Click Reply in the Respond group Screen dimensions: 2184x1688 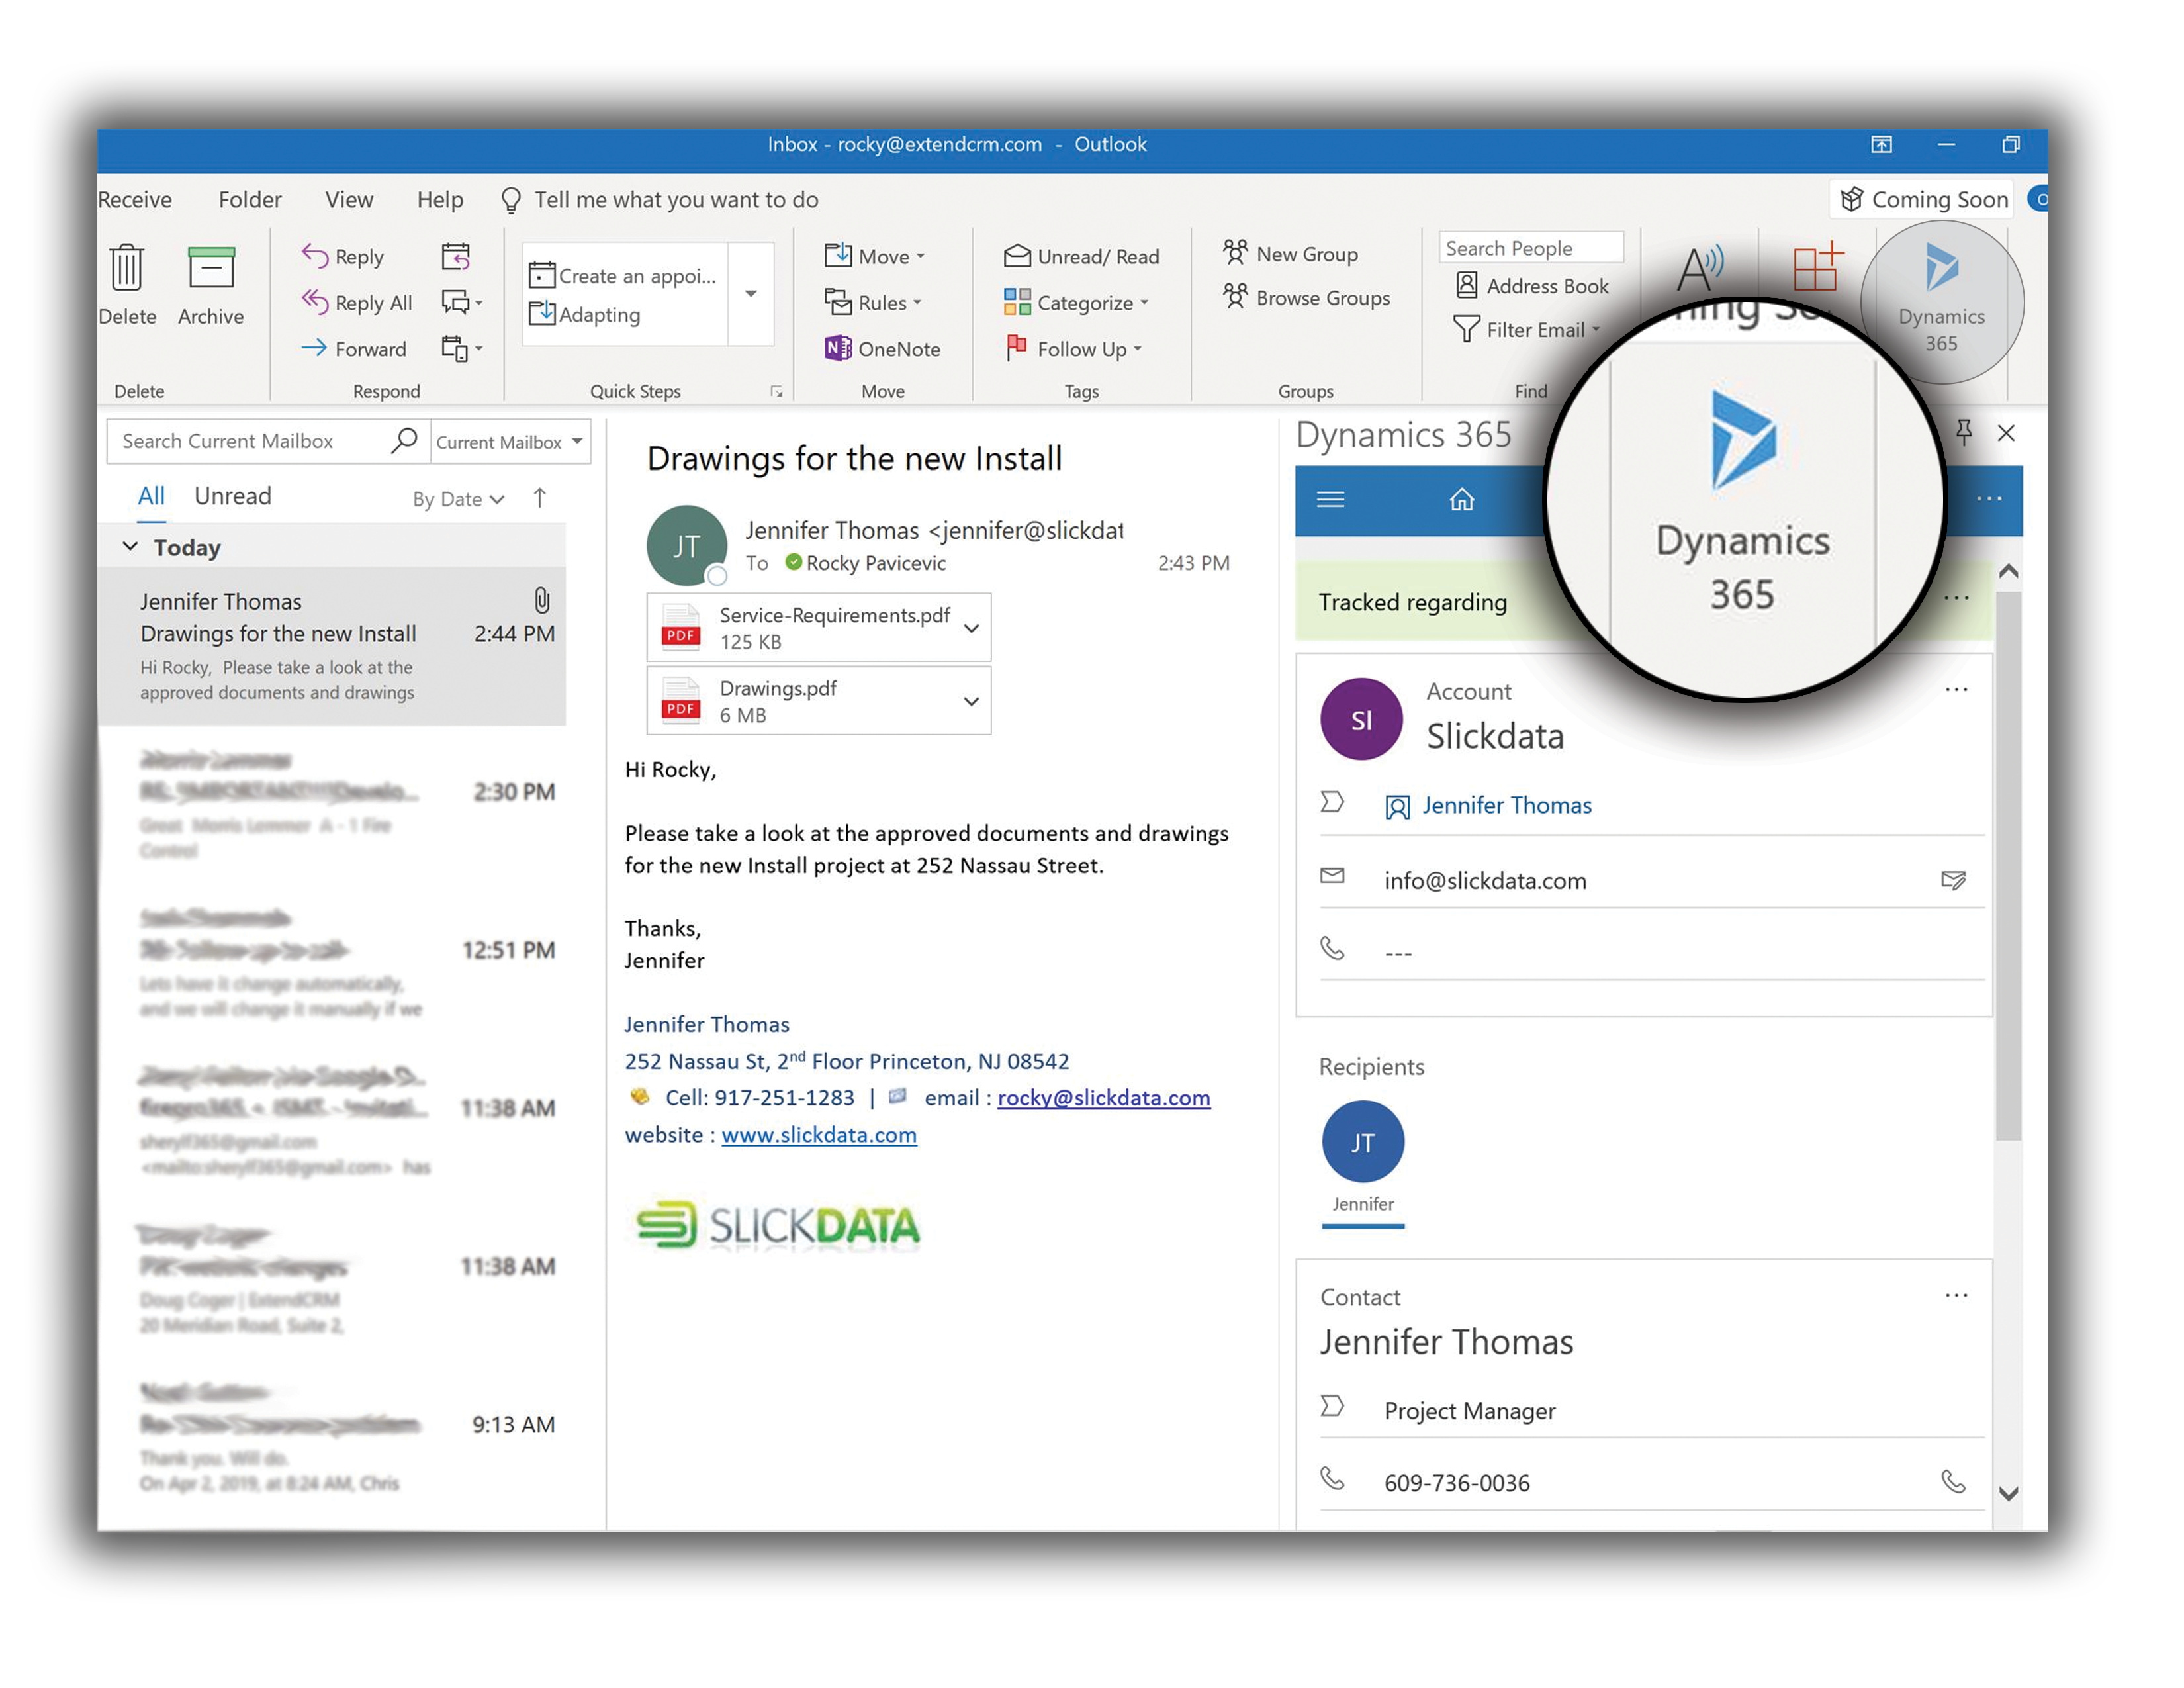tap(343, 257)
